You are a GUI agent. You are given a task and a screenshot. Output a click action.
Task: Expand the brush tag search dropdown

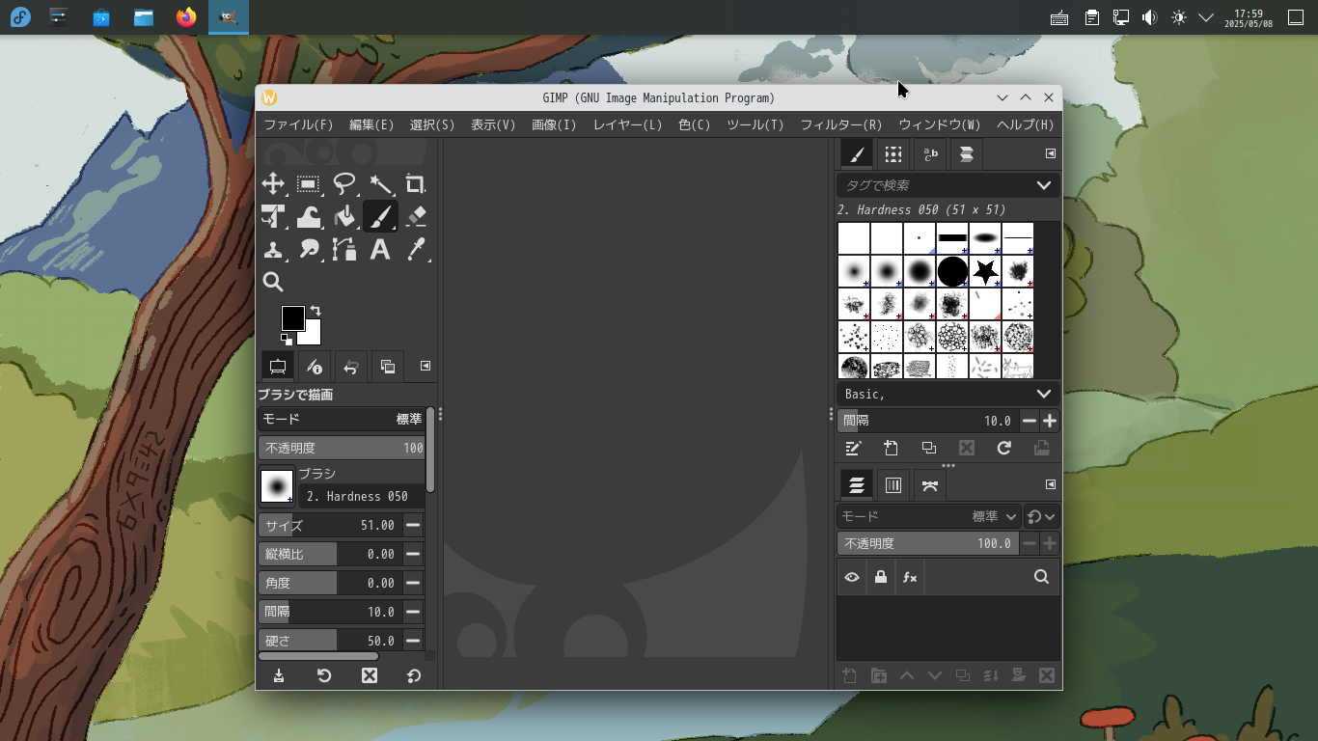click(x=1043, y=185)
